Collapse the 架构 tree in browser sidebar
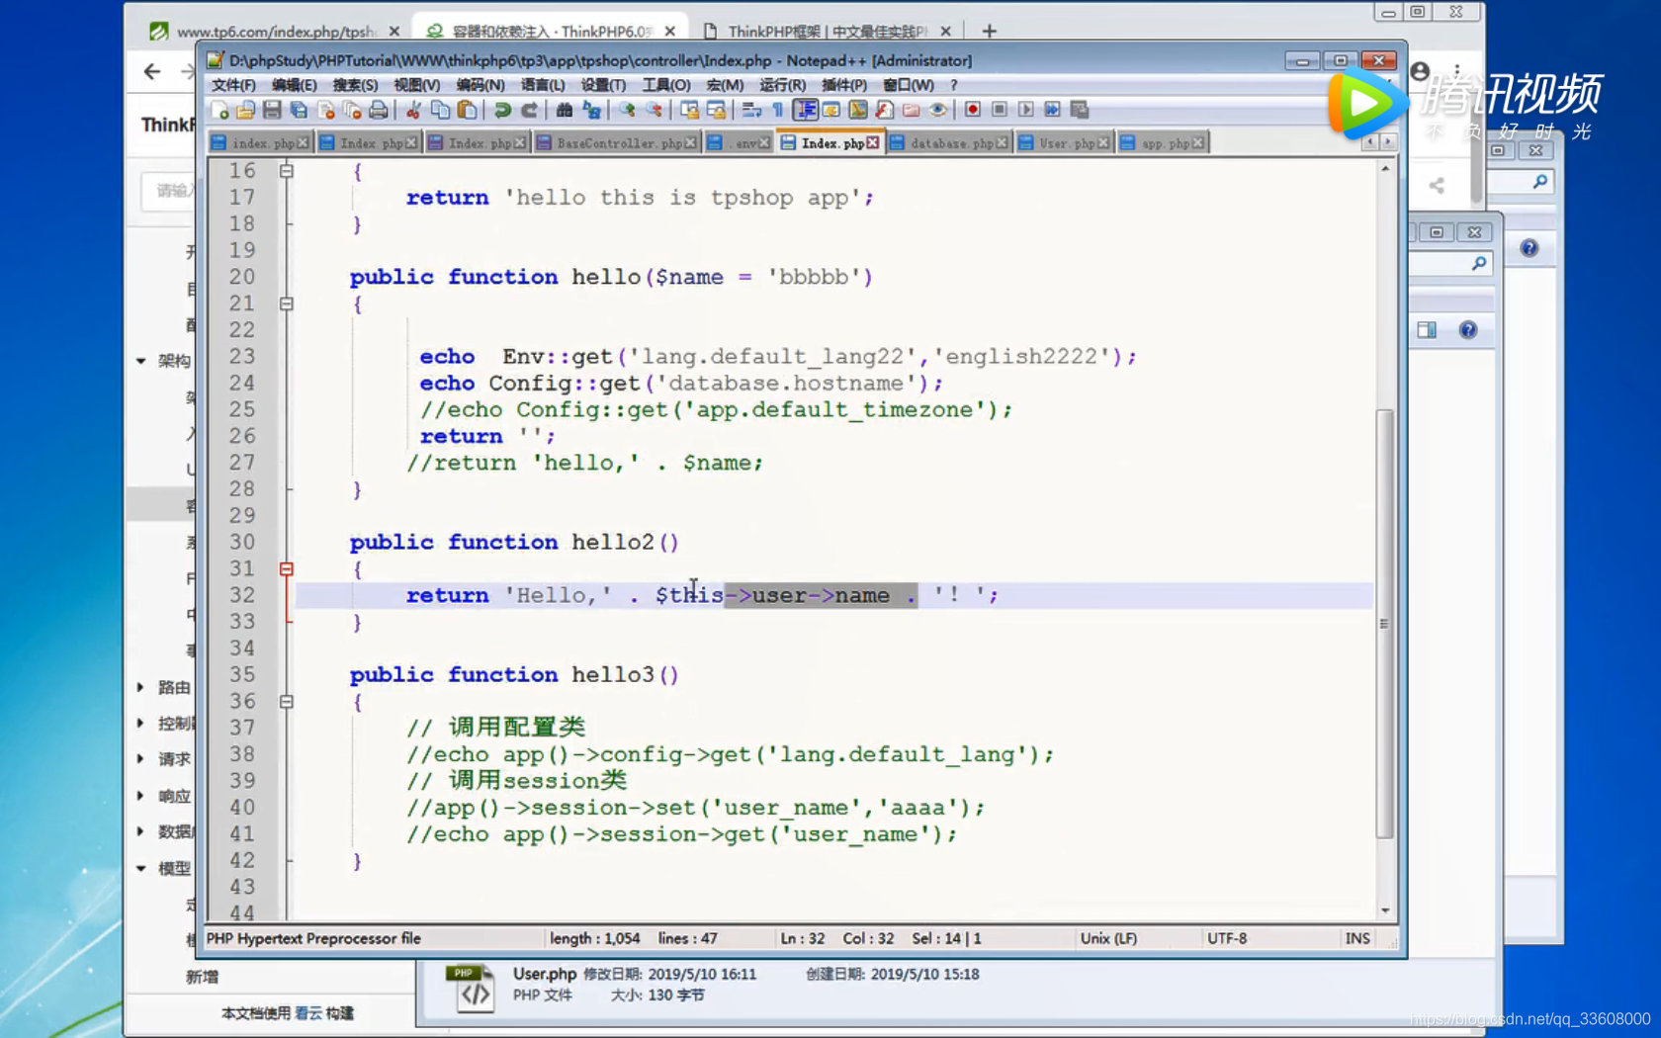 141,361
